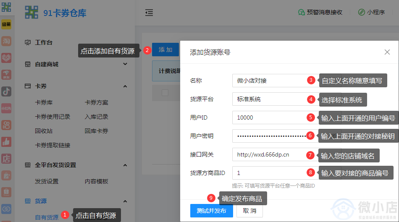The height and width of the screenshot is (222, 399).
Task: Open the 淘 Taobao platform icon
Action: coord(6,41)
